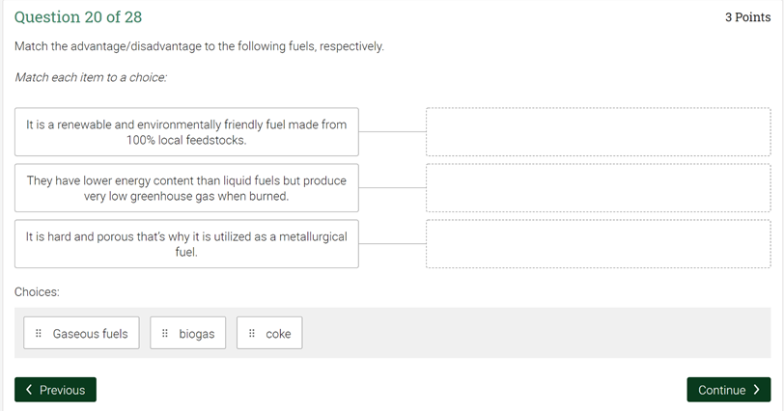784x411 pixels.
Task: Click the 3 Points label
Action: pyautogui.click(x=747, y=17)
